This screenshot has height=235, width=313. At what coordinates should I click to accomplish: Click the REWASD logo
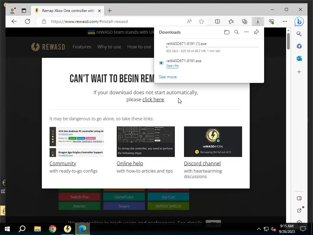(x=48, y=47)
